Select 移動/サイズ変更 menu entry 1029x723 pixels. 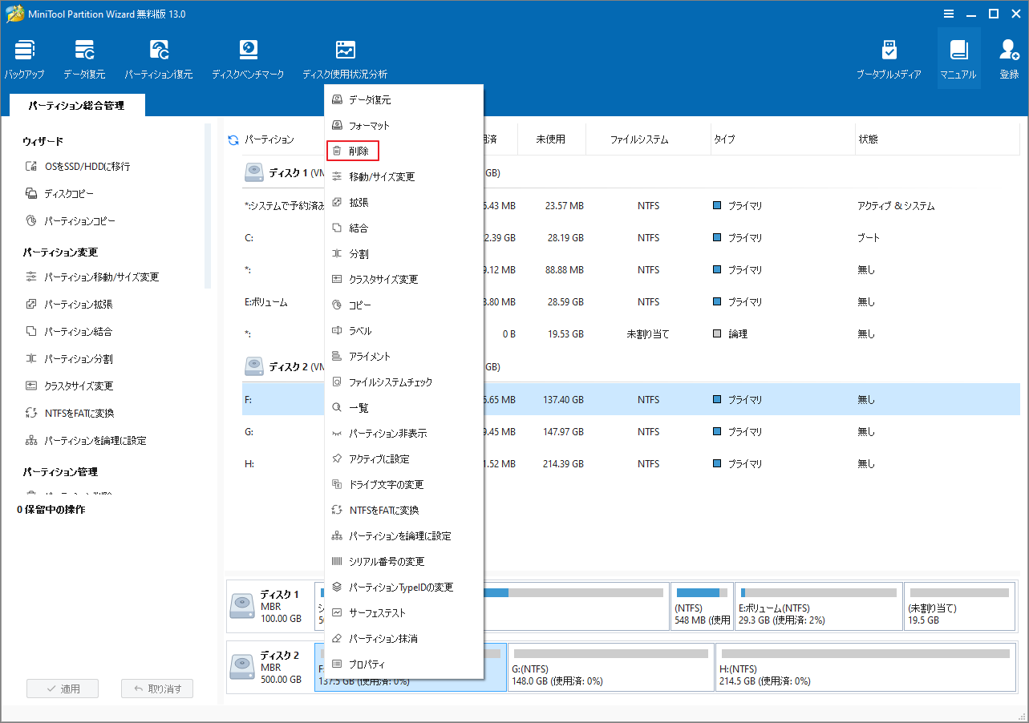point(382,177)
